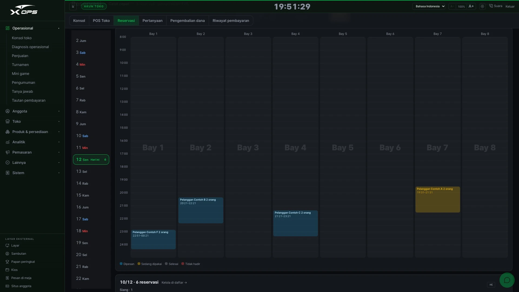Image resolution: width=519 pixels, height=292 pixels.
Task: Select date 13 Sel in date list
Action: coord(91,171)
